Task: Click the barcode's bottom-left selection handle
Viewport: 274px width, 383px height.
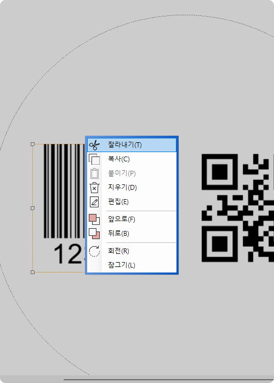Action: [x=32, y=272]
